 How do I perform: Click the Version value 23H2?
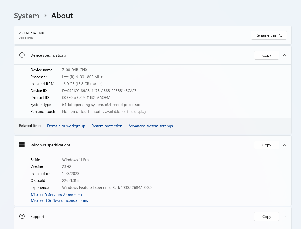pos(67,167)
